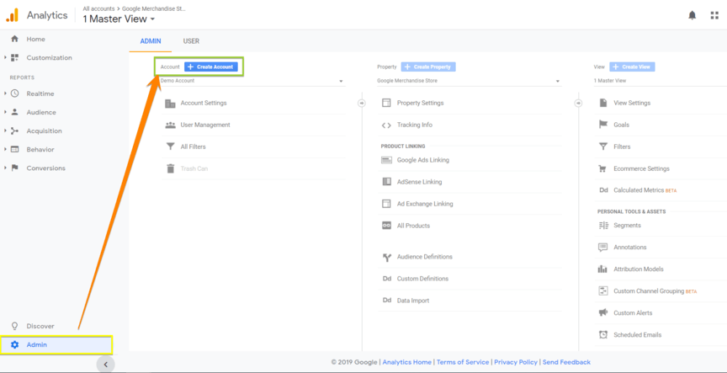727x373 pixels.
Task: Click the Admin gear icon
Action: (x=15, y=344)
